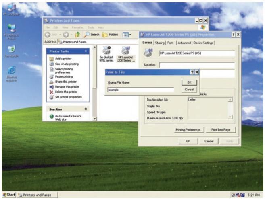
Task: Click the printer name field in Properties
Action: tap(197, 53)
